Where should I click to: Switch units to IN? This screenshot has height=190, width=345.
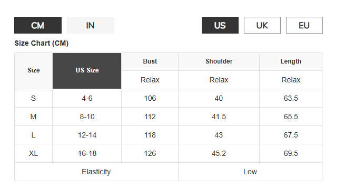[x=91, y=25]
